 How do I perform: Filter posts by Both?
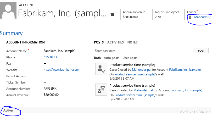[x=97, y=58]
